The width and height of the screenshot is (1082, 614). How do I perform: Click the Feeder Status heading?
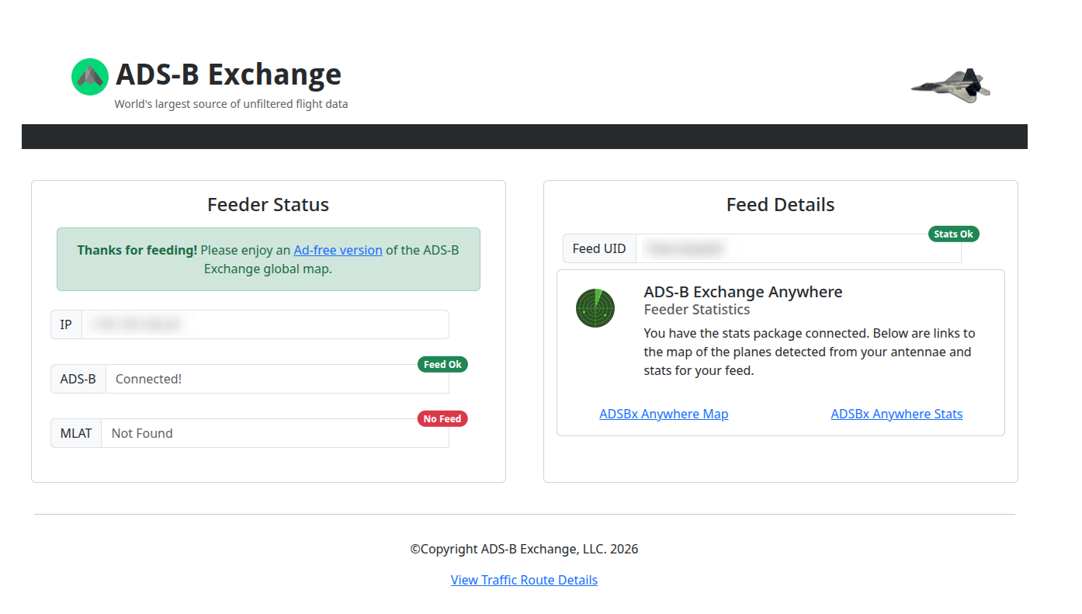[x=269, y=204]
